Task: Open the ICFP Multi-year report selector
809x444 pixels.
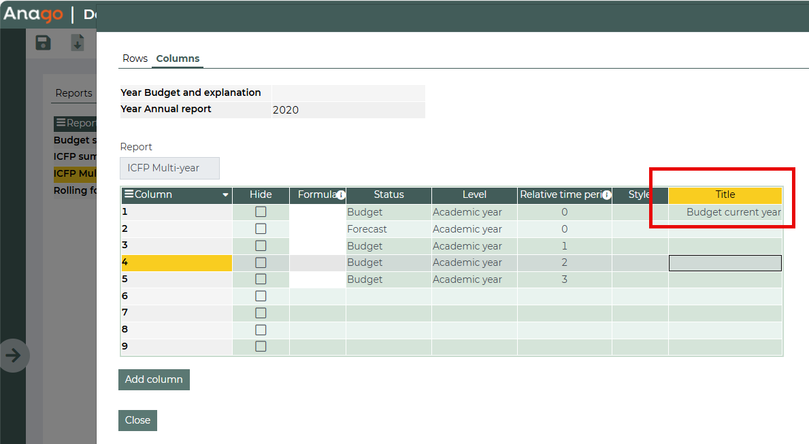Action: 169,168
